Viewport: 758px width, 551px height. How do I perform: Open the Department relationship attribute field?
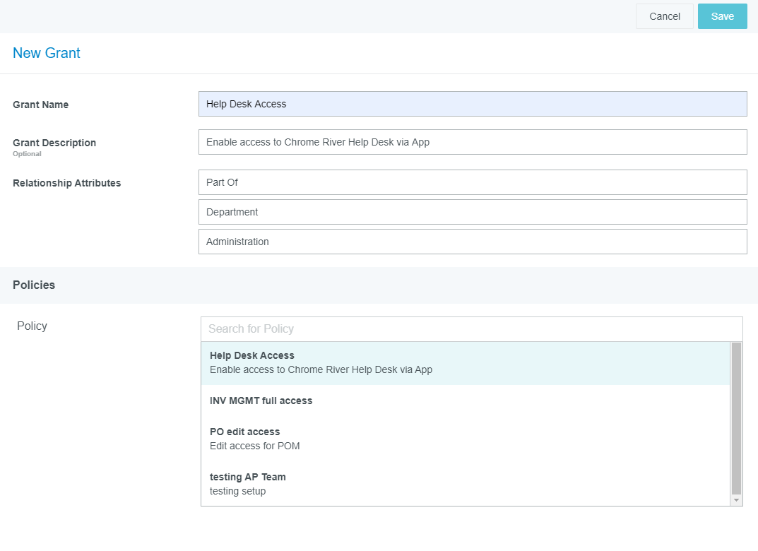click(472, 212)
